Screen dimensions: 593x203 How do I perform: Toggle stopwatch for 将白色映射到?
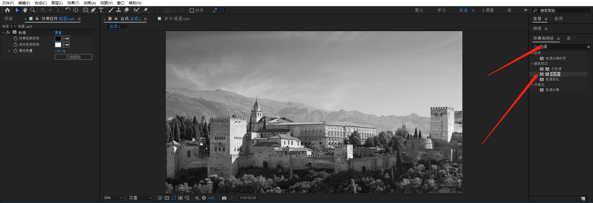coord(15,45)
